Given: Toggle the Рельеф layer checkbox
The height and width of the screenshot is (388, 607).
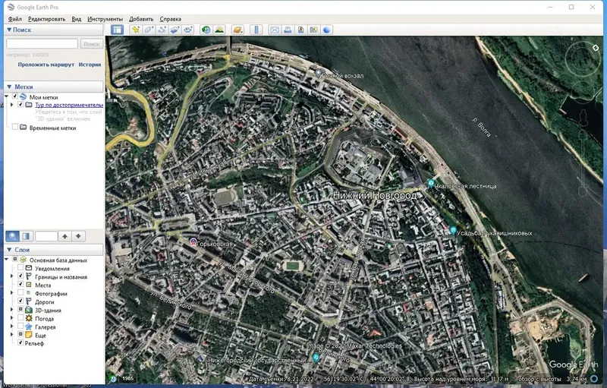Looking at the screenshot, I should (20, 342).
